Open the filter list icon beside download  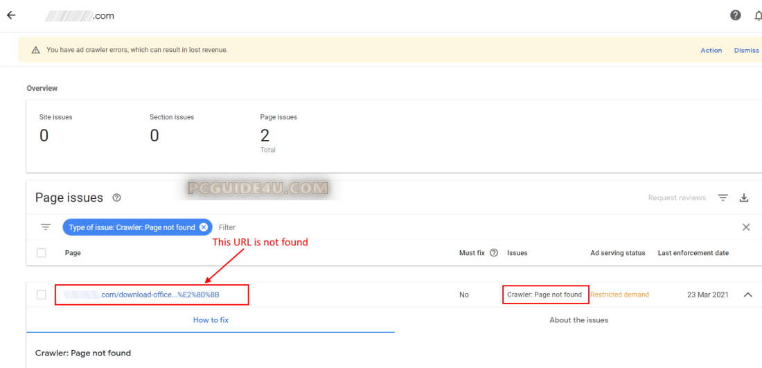click(x=723, y=198)
